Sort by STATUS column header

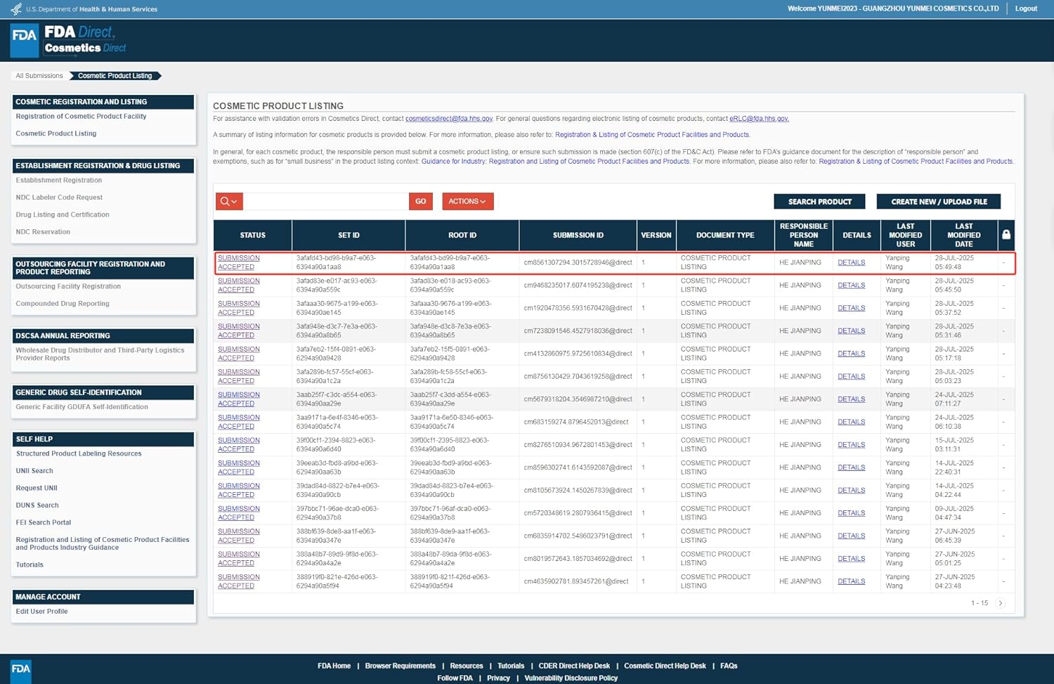pyautogui.click(x=253, y=235)
